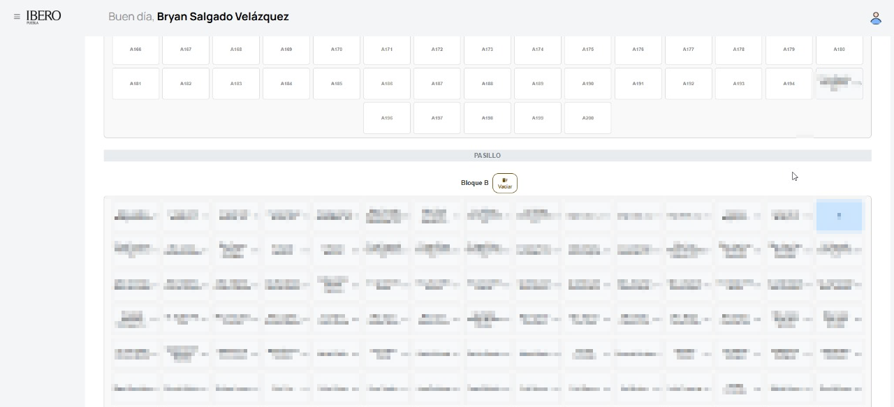Viewport: 894px width, 407px height.
Task: Open the hamburger navigation menu
Action: 17,17
